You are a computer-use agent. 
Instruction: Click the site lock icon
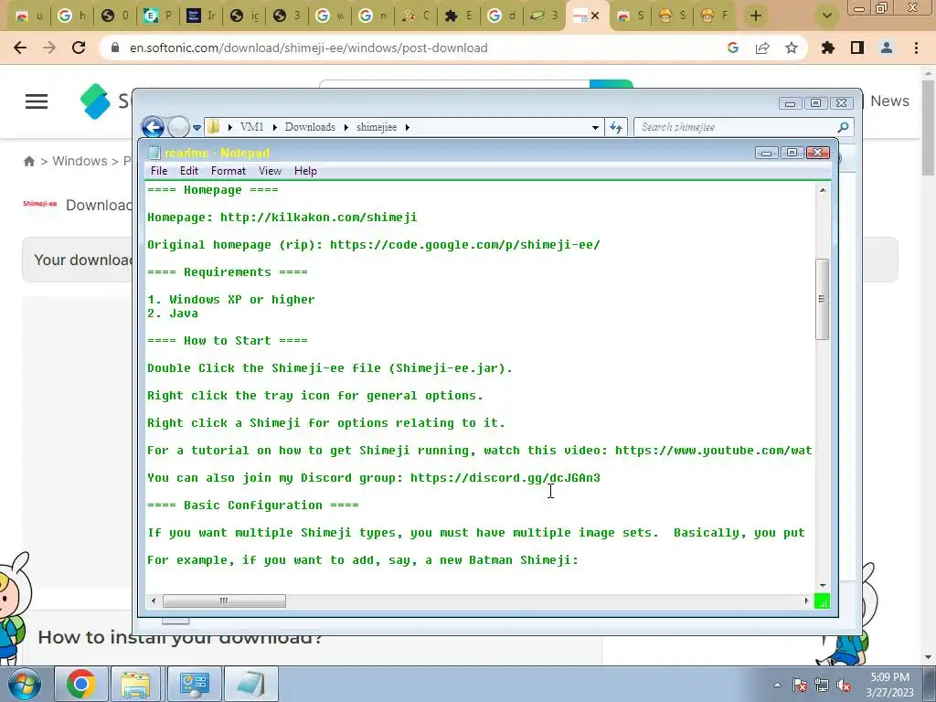[115, 48]
